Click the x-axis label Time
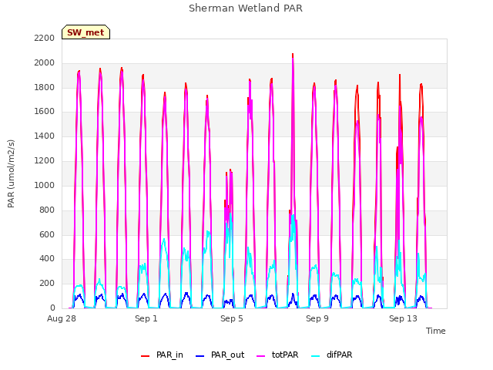Screen dimensions: 493x370 (435, 331)
